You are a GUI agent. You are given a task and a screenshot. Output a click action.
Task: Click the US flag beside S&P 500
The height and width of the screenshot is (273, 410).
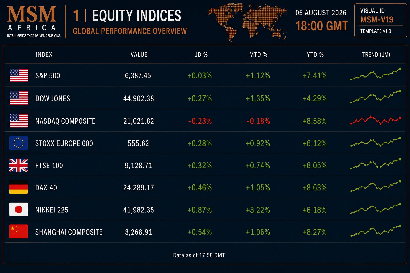[x=19, y=75]
